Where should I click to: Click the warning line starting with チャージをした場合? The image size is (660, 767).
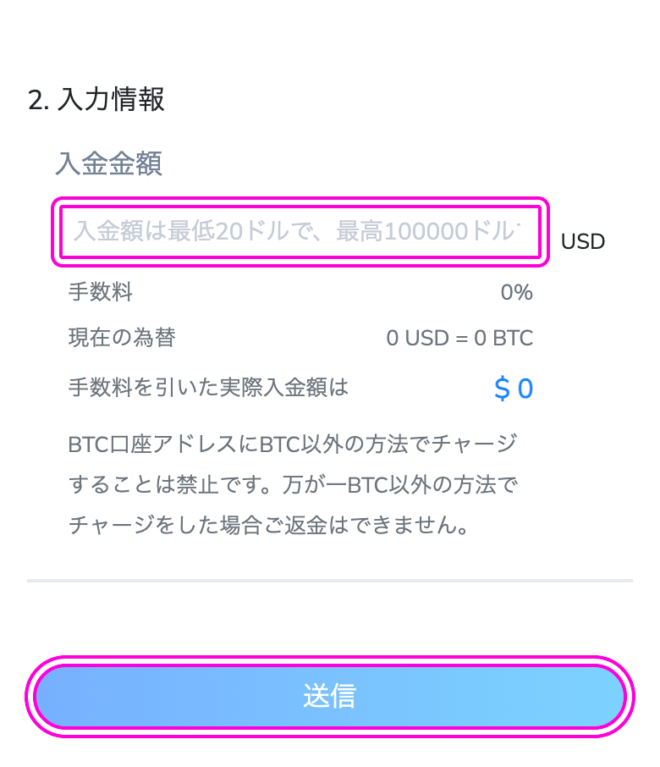pyautogui.click(x=268, y=526)
